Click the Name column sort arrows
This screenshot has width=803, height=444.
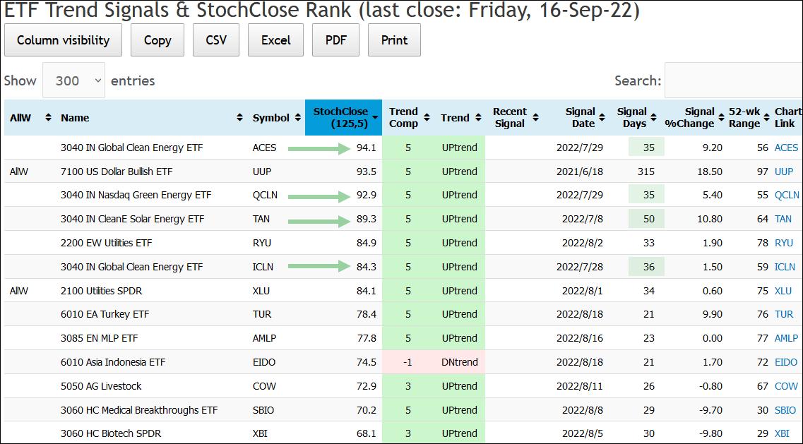point(239,118)
